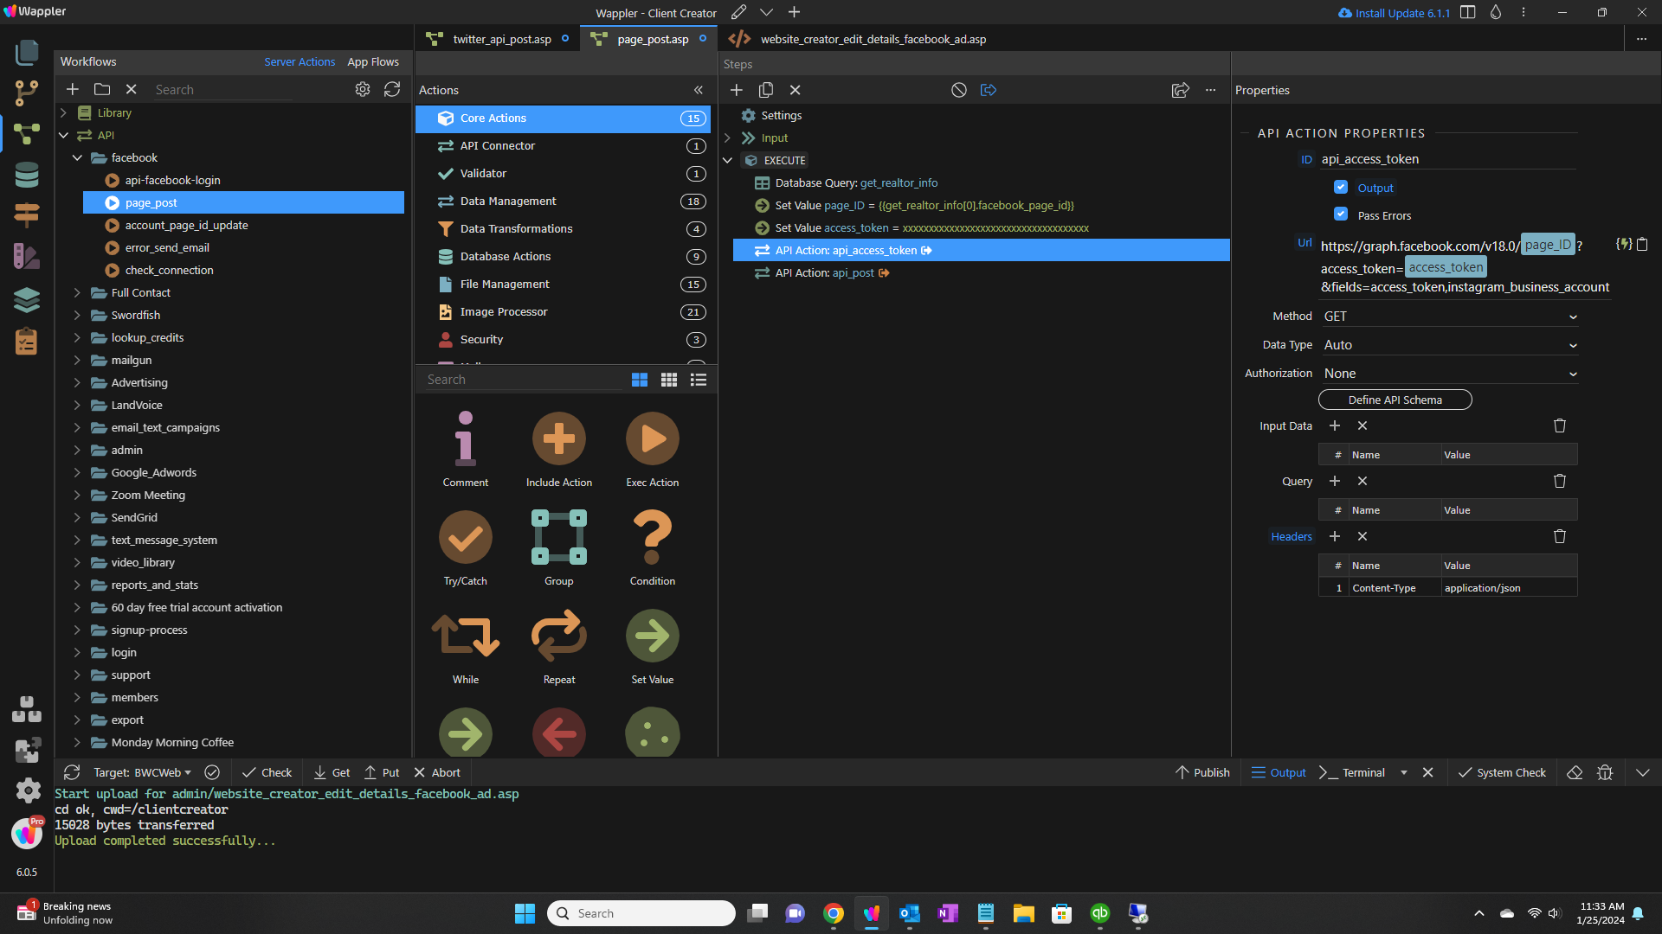
Task: Open File Explorer from the taskbar
Action: pyautogui.click(x=1024, y=913)
